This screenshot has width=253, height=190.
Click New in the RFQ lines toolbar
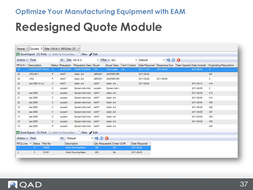(82, 132)
